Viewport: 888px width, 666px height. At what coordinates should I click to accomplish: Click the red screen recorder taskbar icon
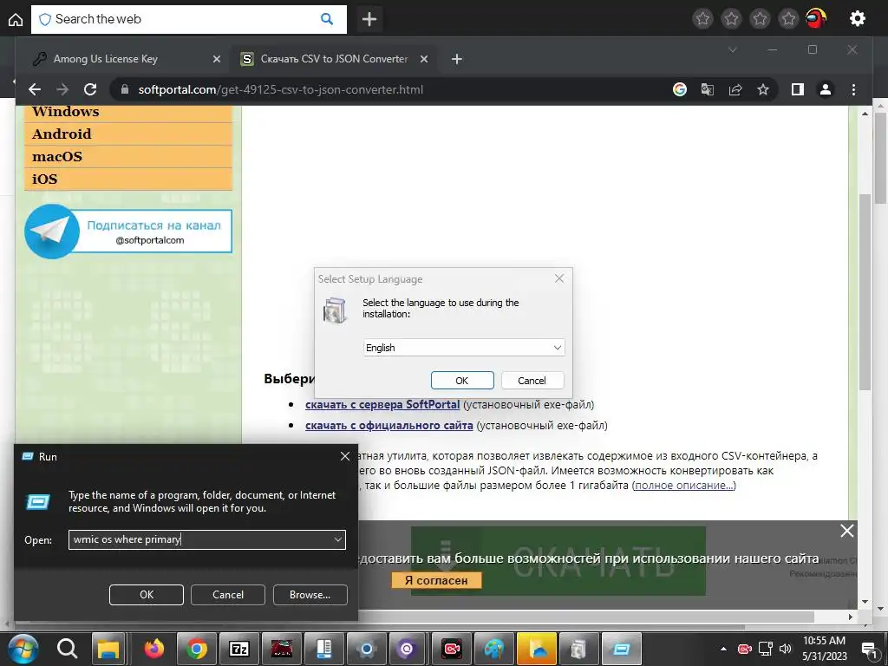click(x=451, y=649)
